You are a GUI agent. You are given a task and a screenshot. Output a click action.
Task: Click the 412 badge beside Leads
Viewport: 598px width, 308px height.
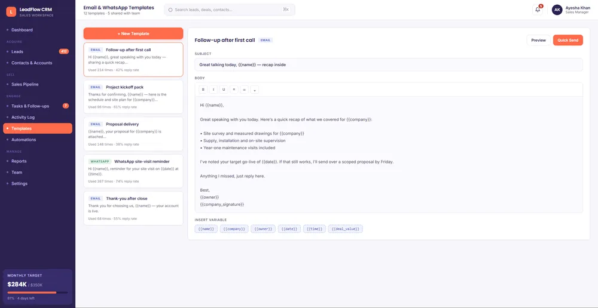coord(64,51)
